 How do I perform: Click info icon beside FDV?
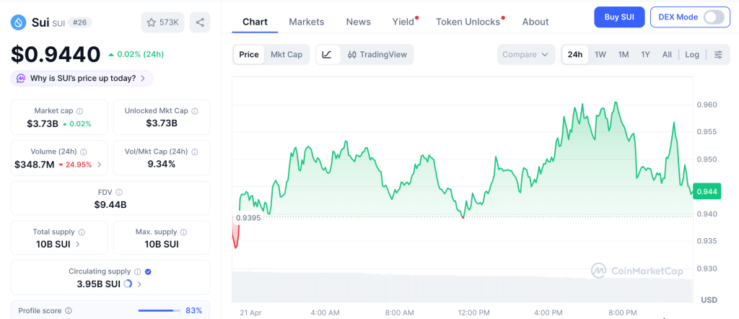coord(119,193)
